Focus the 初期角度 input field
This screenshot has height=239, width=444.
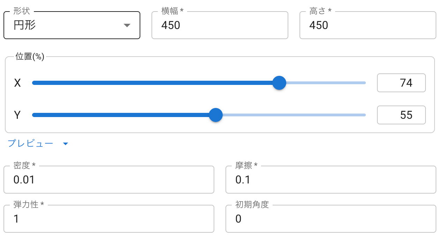(x=331, y=219)
